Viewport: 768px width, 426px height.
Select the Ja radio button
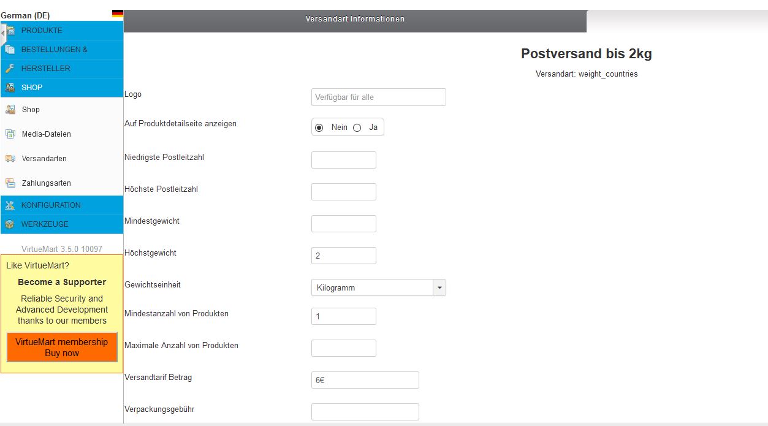click(357, 127)
